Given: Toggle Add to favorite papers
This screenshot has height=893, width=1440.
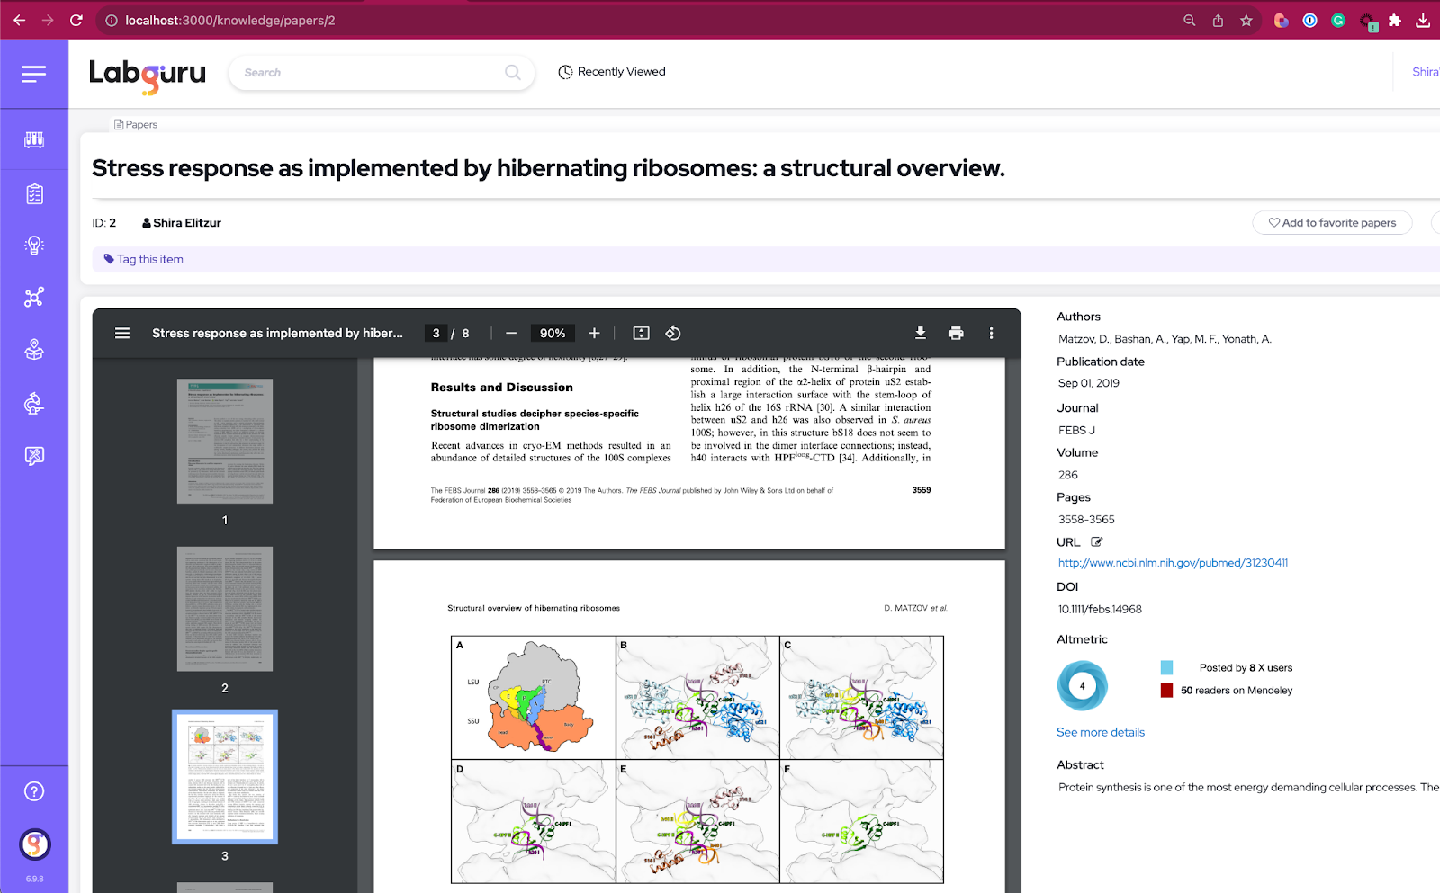Looking at the screenshot, I should [x=1332, y=222].
